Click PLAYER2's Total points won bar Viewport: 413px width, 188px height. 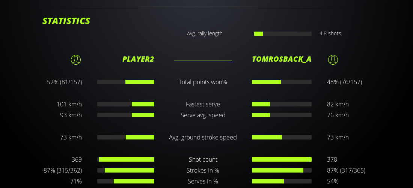pyautogui.click(x=126, y=82)
